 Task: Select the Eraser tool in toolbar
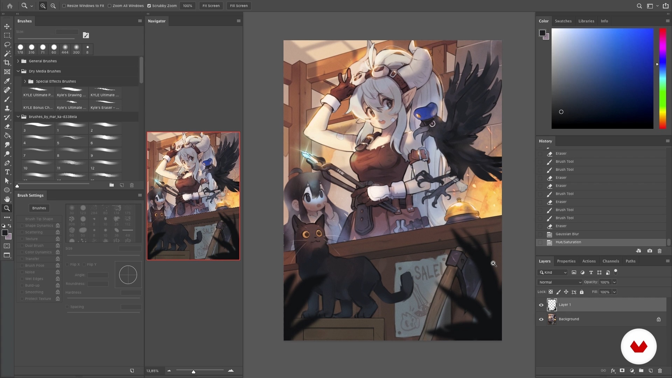pos(7,127)
